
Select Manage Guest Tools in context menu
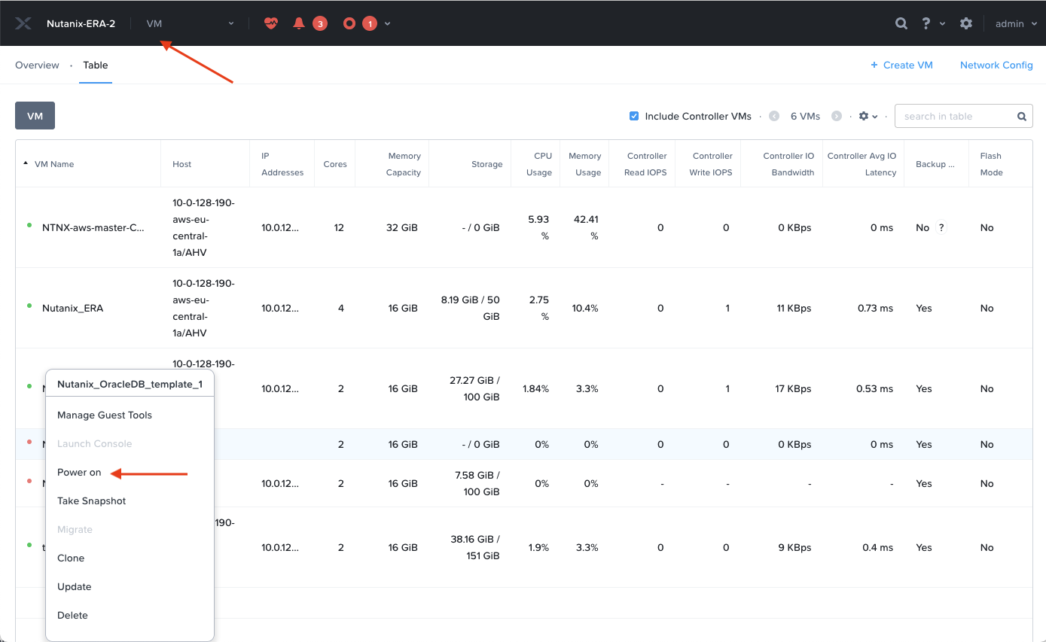[x=105, y=415]
